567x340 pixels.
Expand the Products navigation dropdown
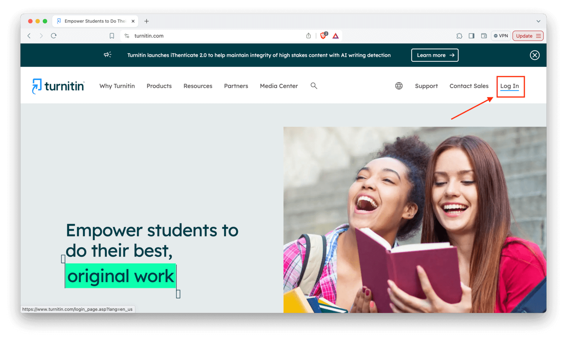point(159,86)
